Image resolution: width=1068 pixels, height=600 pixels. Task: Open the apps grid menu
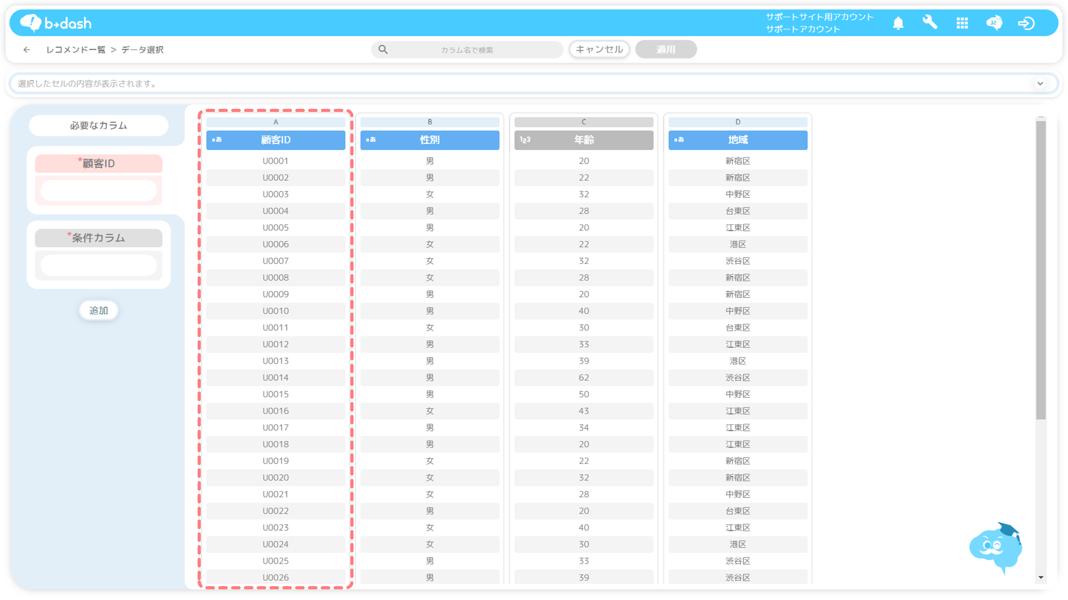click(962, 23)
